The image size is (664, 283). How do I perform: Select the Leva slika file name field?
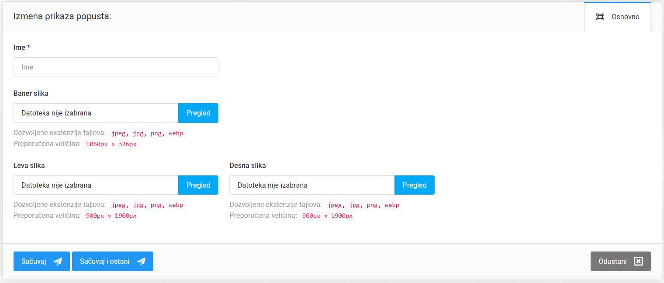point(96,185)
